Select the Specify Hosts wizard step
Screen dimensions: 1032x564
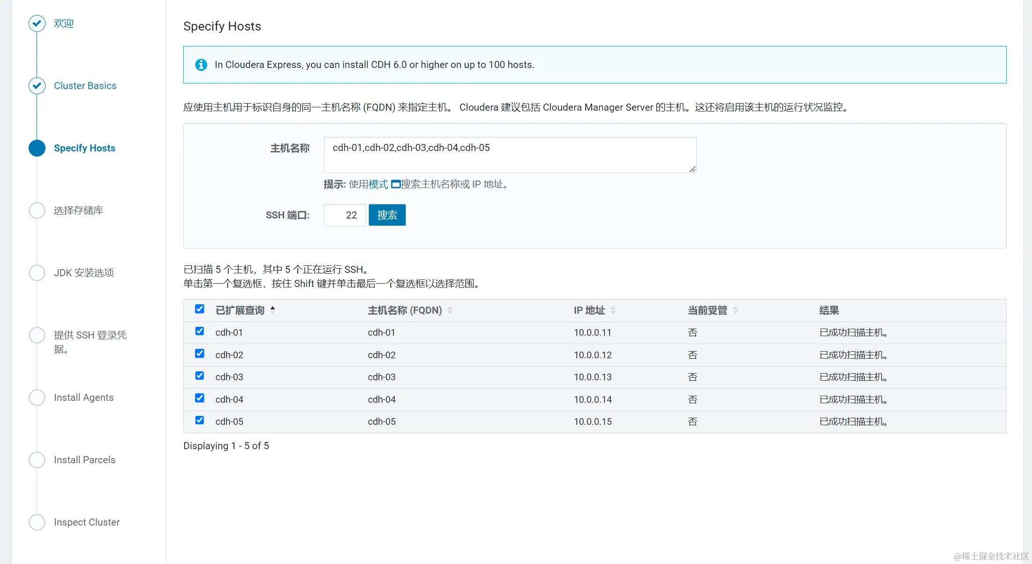[84, 148]
